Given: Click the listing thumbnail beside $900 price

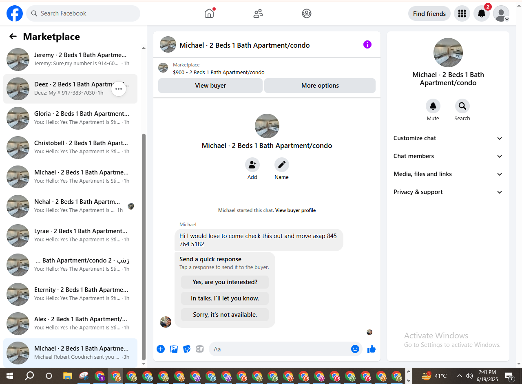Looking at the screenshot, I should pyautogui.click(x=163, y=68).
